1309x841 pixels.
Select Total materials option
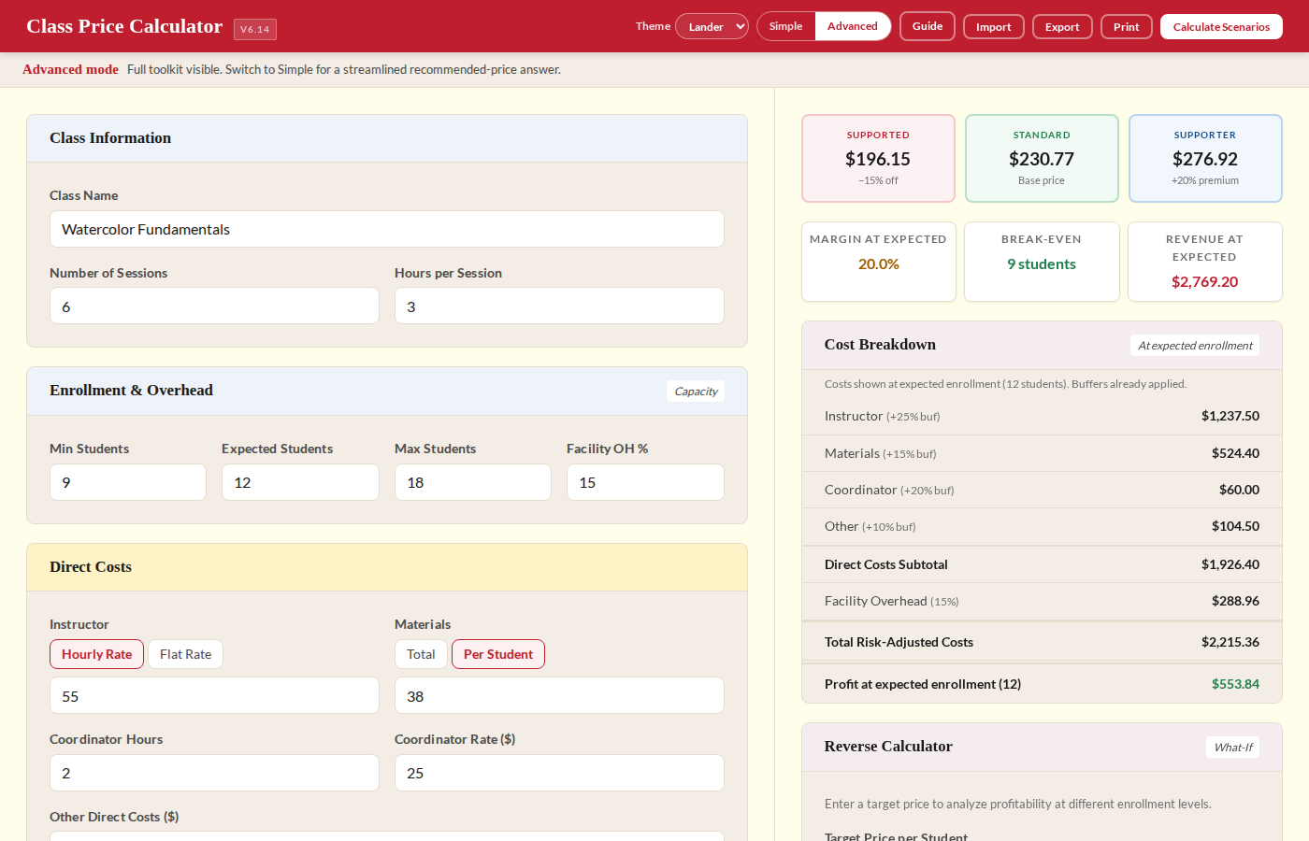pos(421,654)
